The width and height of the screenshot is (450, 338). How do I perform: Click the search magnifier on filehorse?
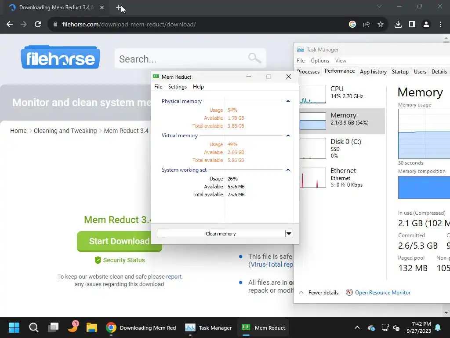(x=254, y=59)
